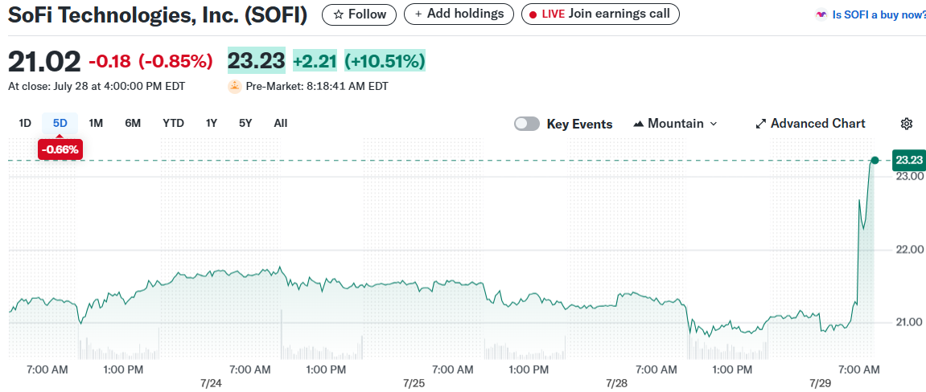
Task: Select the 1D range tab
Action: [25, 123]
